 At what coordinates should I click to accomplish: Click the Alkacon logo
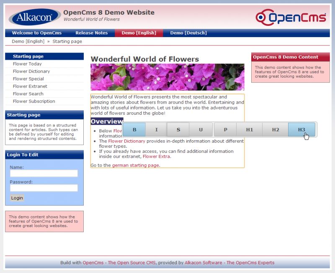pyautogui.click(x=35, y=17)
